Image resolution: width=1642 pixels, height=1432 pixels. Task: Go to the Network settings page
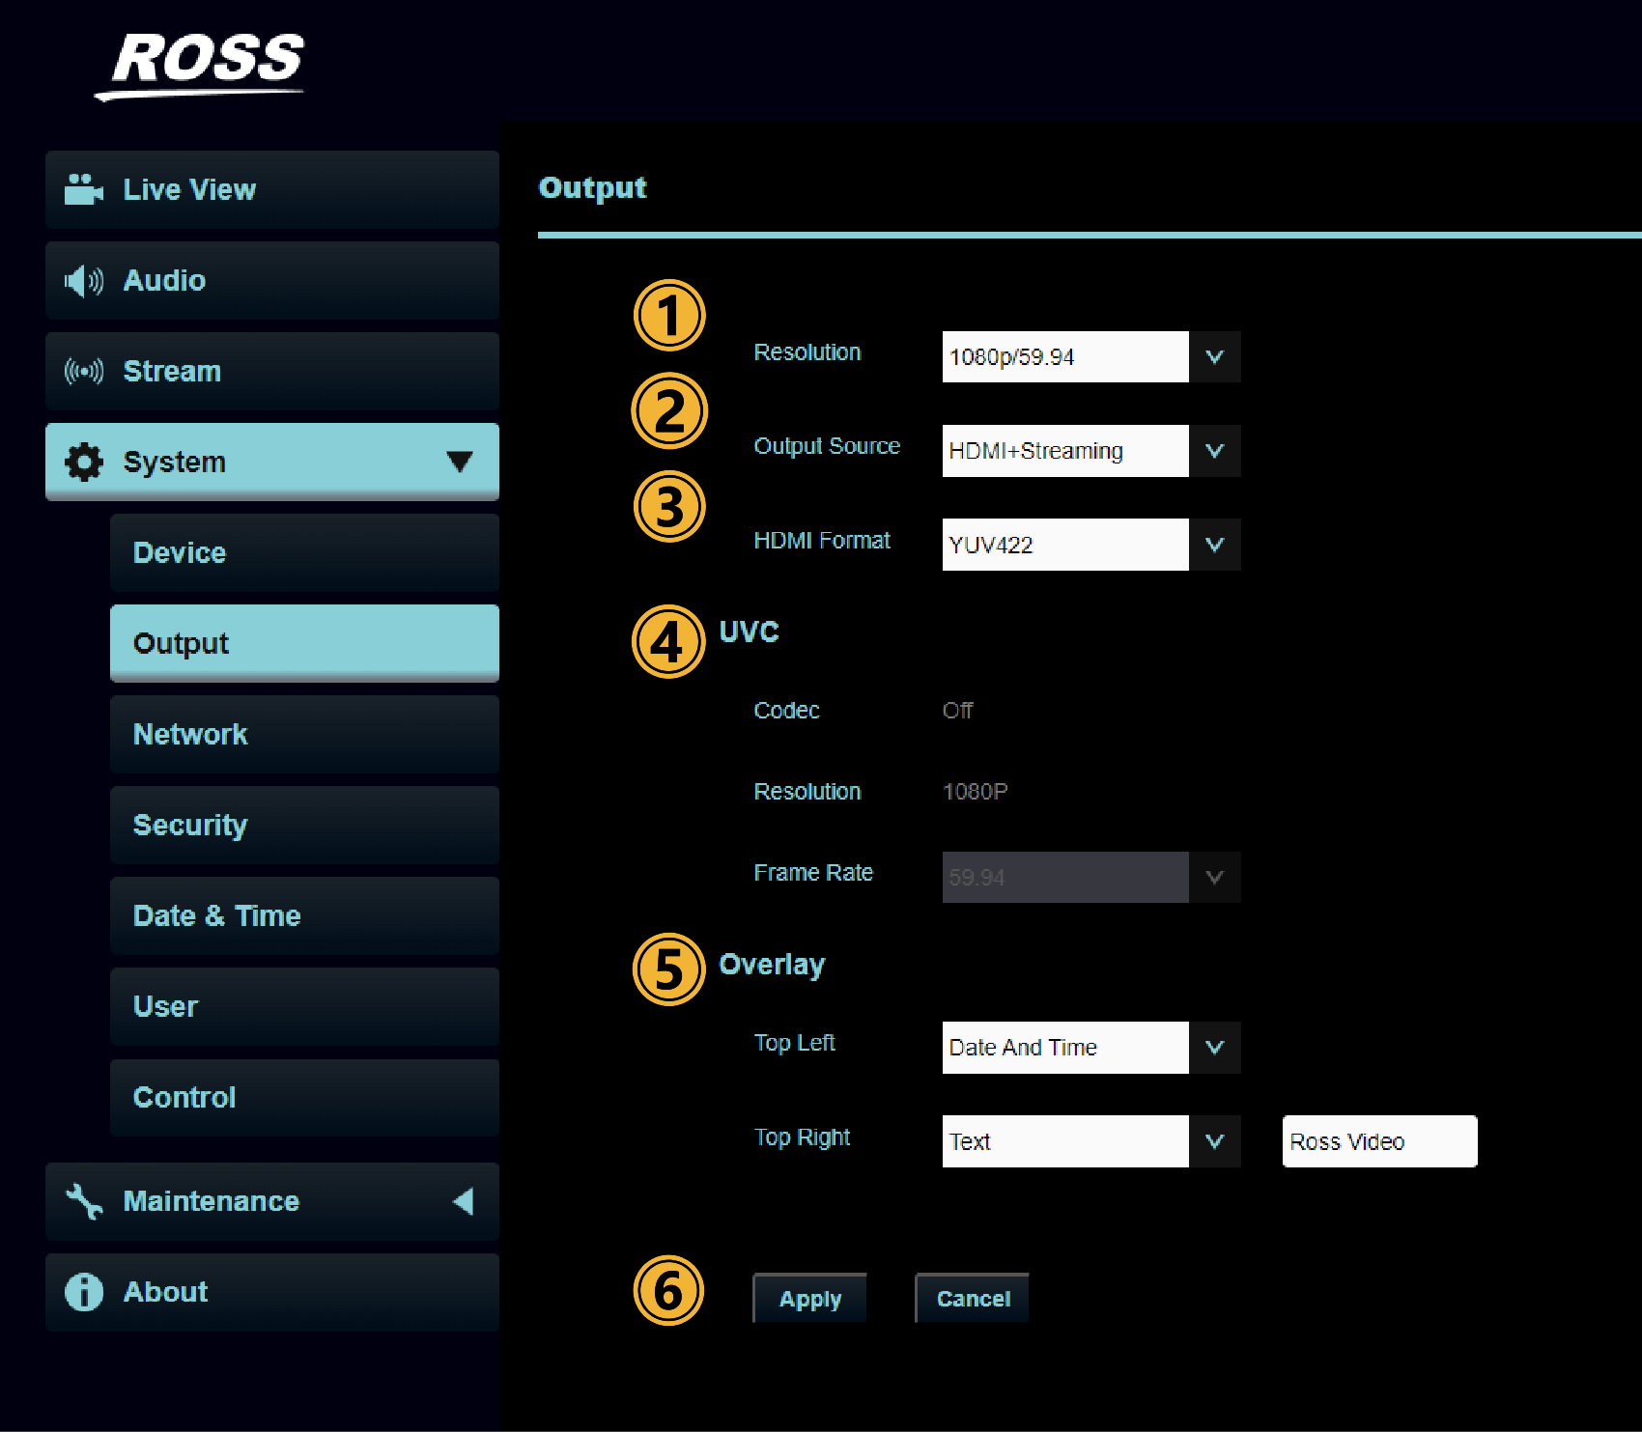click(304, 735)
